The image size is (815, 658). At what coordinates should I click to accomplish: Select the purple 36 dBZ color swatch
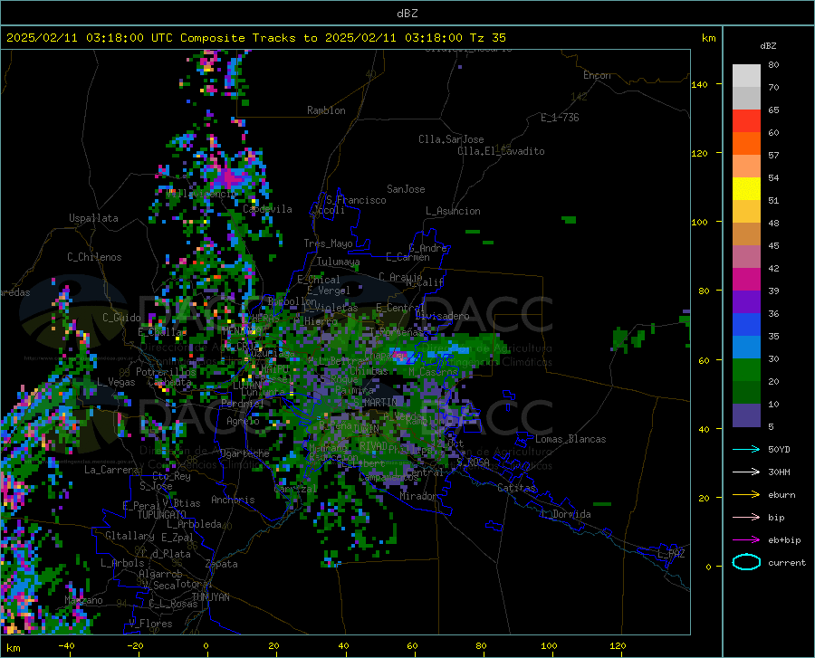tap(746, 302)
